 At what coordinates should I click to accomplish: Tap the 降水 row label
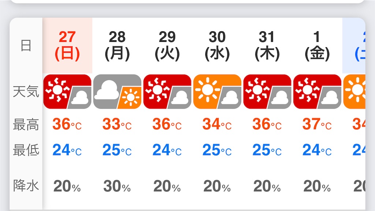(26, 185)
